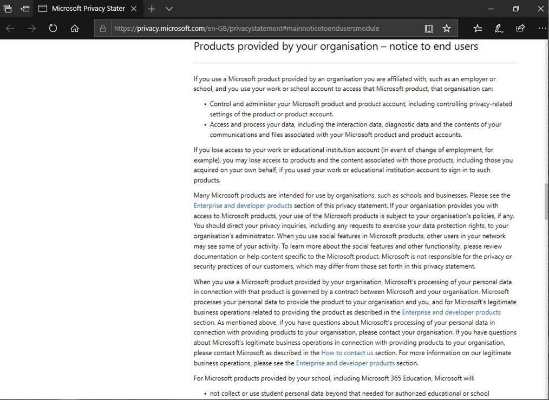Open the Settings and more menu
Screen dimensions: 549x400
541,28
